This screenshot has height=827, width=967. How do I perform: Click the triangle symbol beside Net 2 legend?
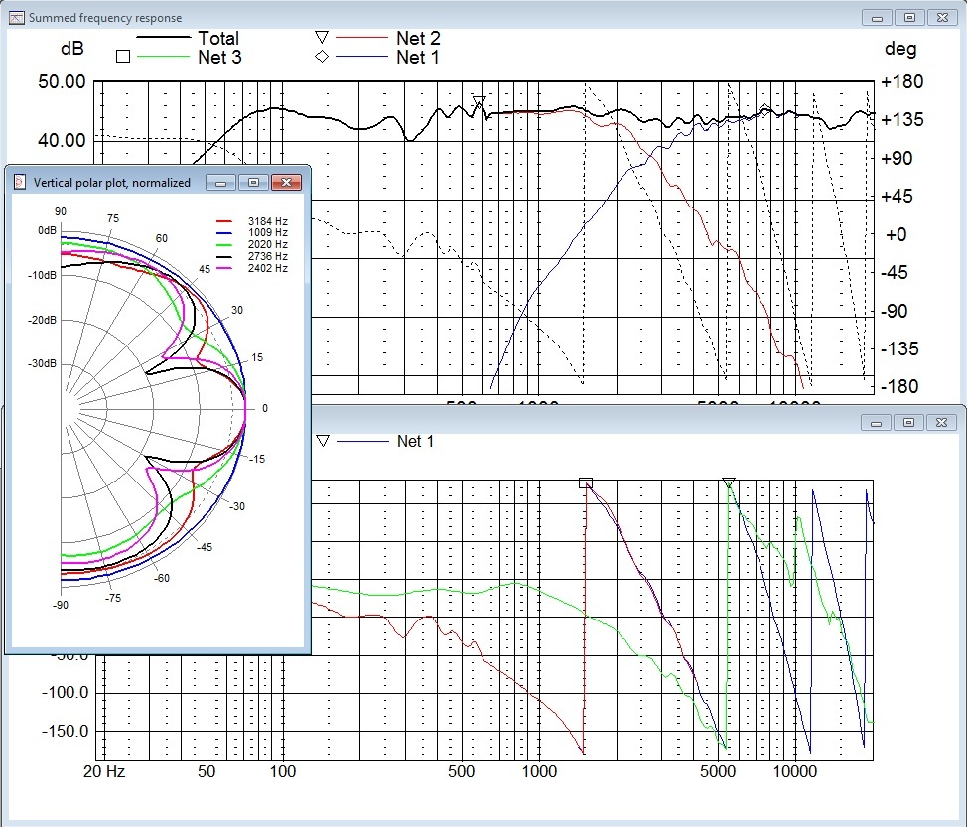322,37
